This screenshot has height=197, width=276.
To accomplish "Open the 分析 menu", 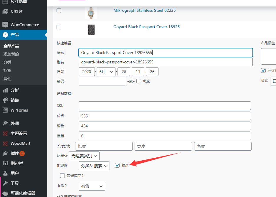I will pyautogui.click(x=24, y=90).
